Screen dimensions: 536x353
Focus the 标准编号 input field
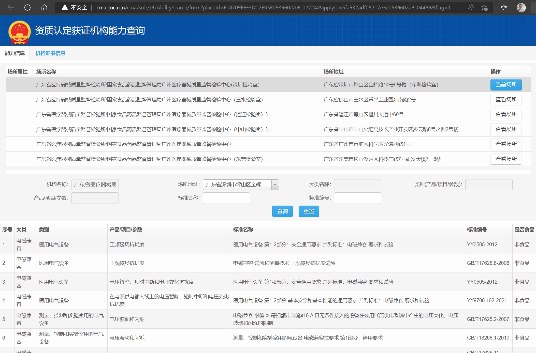[x=357, y=198]
